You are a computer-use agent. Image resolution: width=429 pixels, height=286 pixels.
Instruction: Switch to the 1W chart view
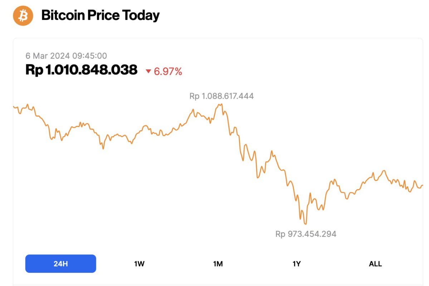point(139,263)
